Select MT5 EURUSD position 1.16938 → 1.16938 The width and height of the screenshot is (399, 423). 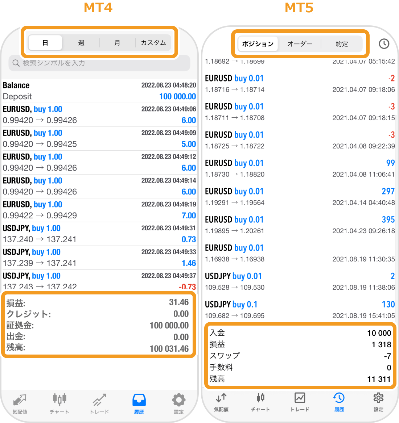300,253
